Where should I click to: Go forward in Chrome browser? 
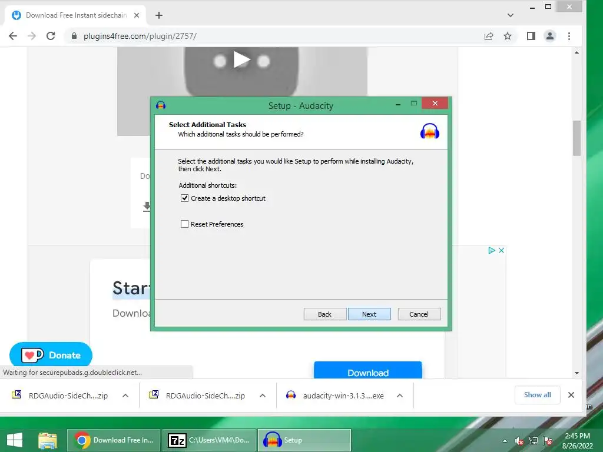[x=32, y=36]
